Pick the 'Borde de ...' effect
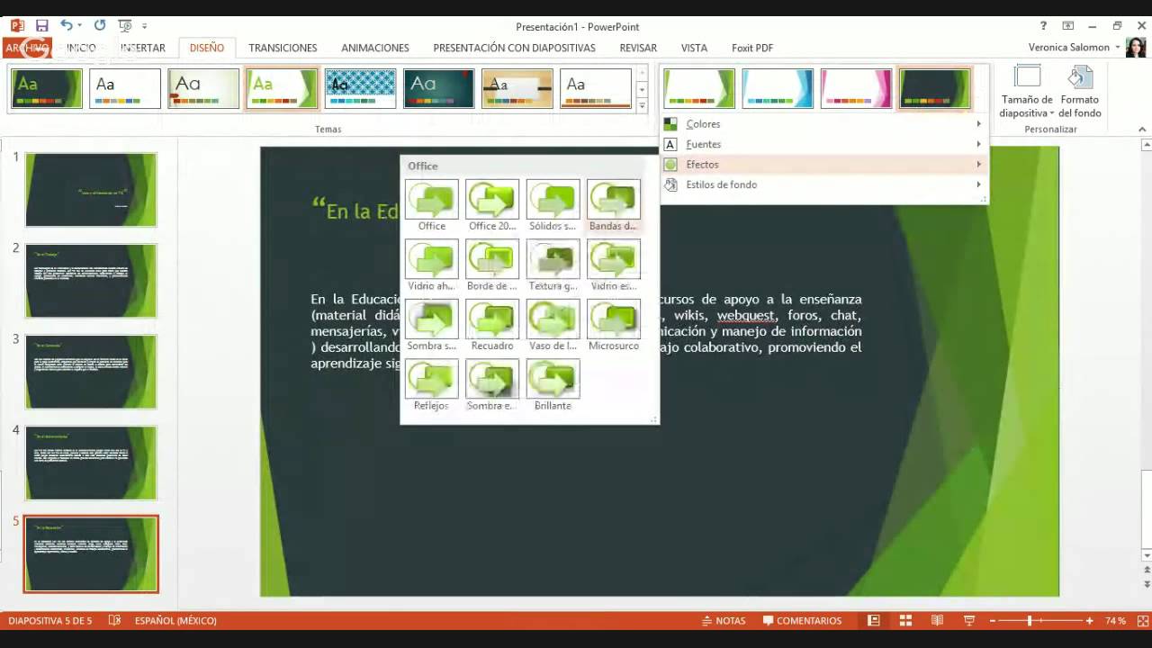The image size is (1152, 648). pos(492,265)
